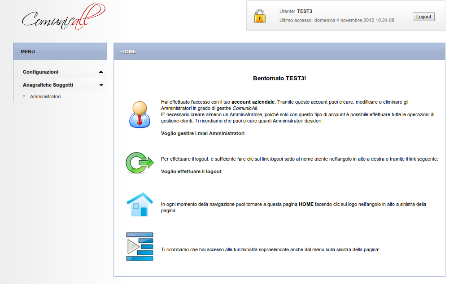Click the Ti ricordiamo che hai accesso sentence
Image resolution: width=467 pixels, height=284 pixels.
point(270,249)
